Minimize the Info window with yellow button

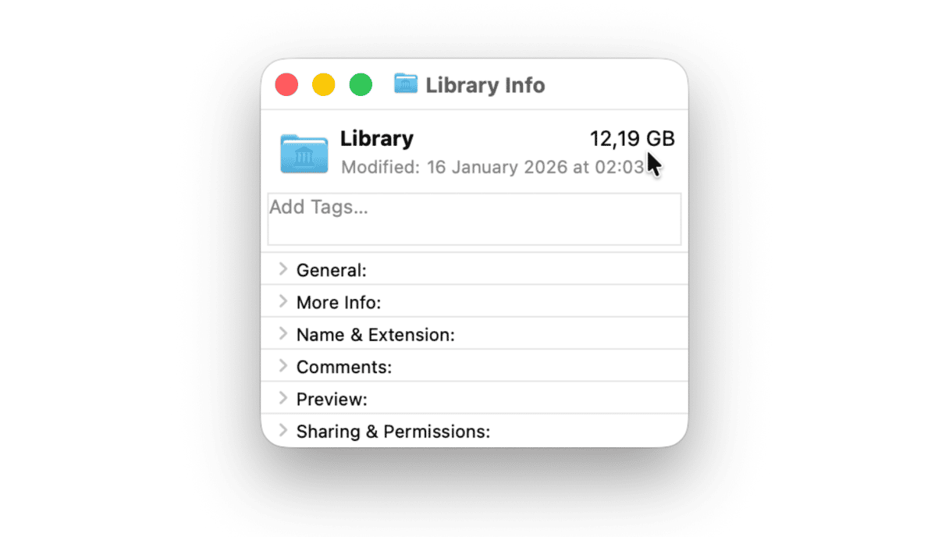point(324,84)
